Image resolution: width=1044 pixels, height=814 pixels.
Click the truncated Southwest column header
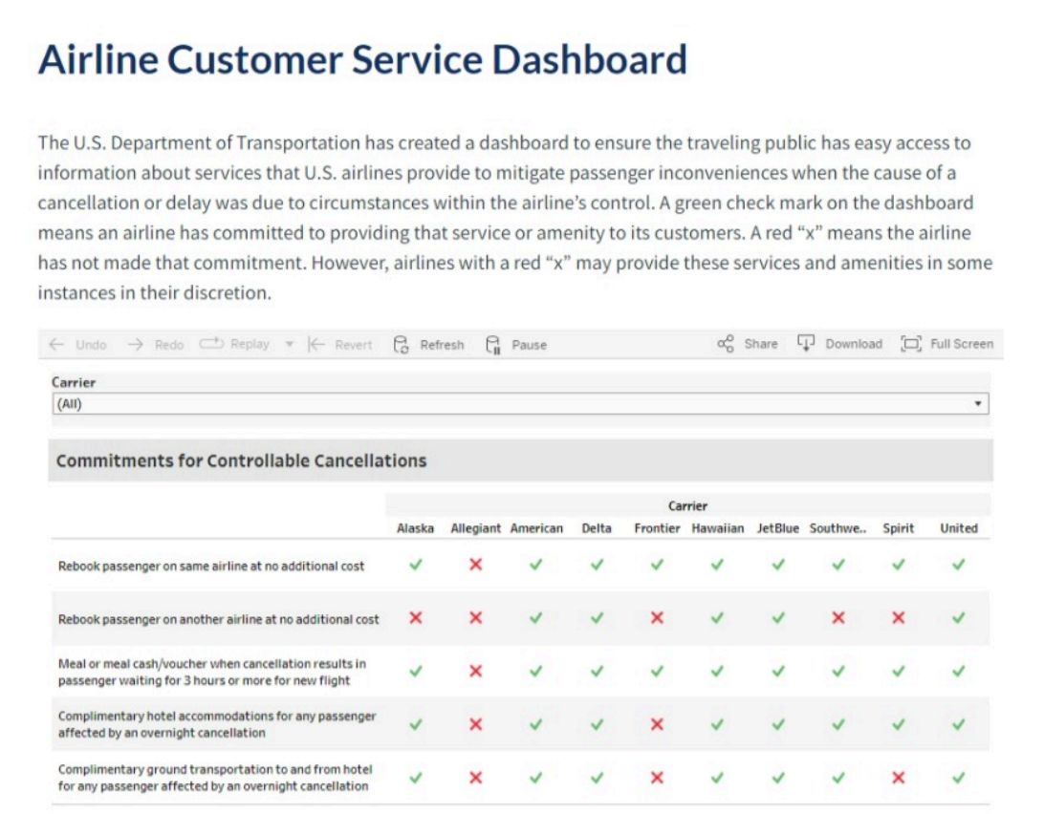838,528
